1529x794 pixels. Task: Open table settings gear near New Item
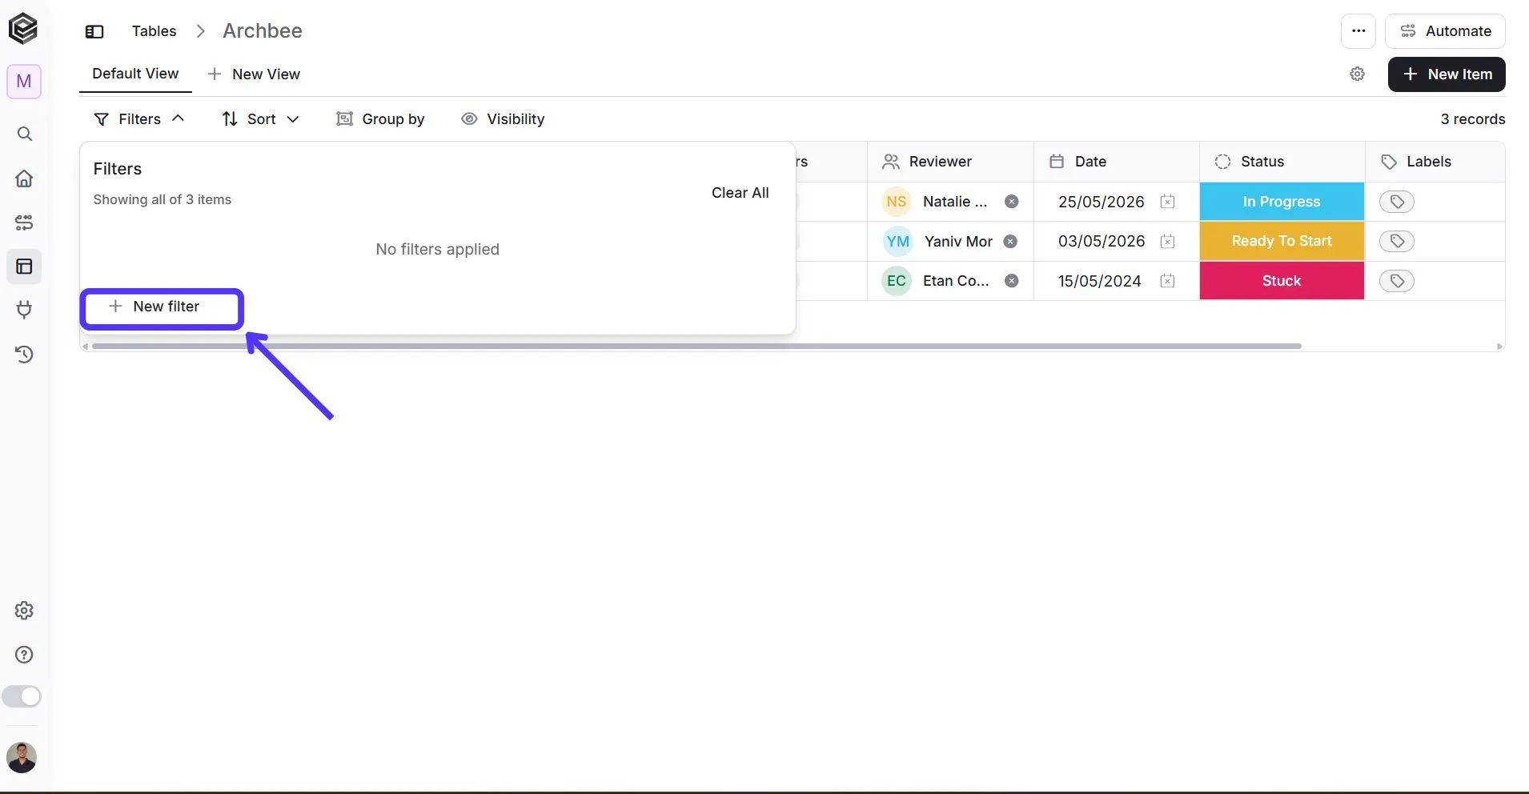point(1358,74)
